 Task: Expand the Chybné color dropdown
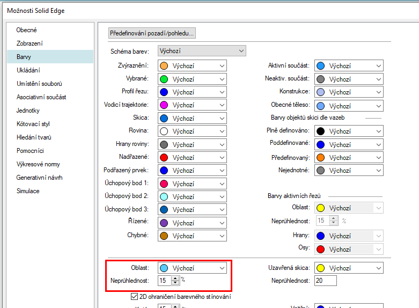192,236
